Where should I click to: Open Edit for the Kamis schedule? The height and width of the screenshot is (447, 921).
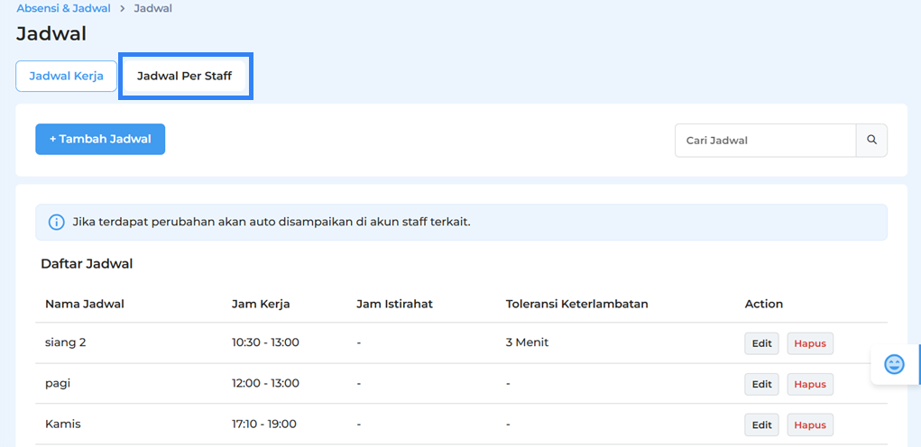[x=761, y=424]
